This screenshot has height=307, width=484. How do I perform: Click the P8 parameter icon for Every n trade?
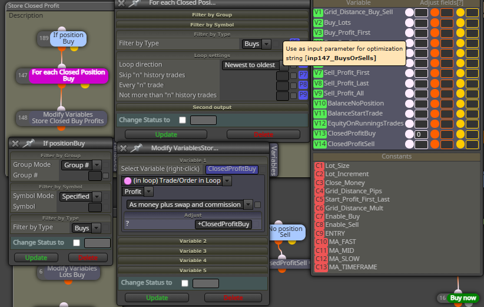pyautogui.click(x=303, y=85)
